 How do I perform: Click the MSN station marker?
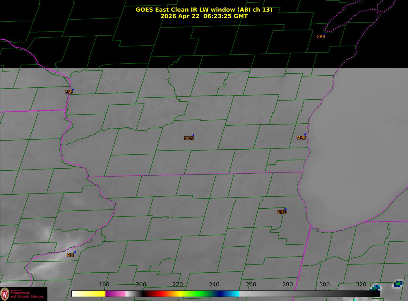pos(193,135)
